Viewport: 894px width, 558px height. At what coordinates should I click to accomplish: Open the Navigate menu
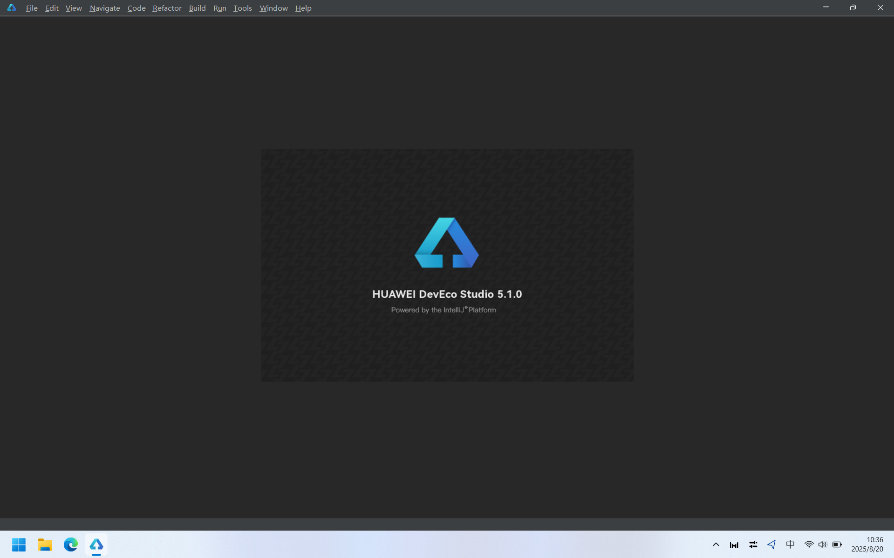(105, 8)
